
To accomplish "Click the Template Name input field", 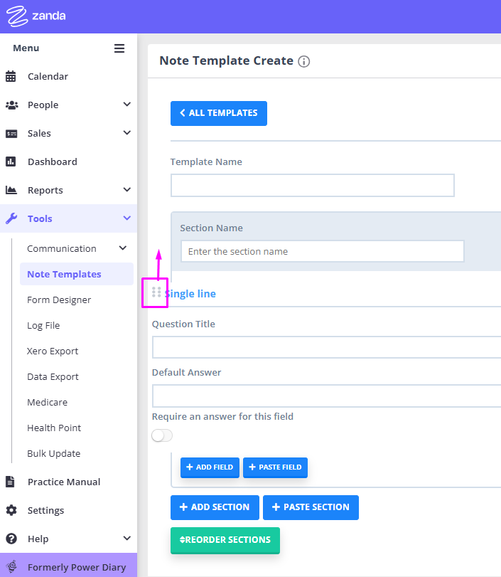I will coord(312,185).
